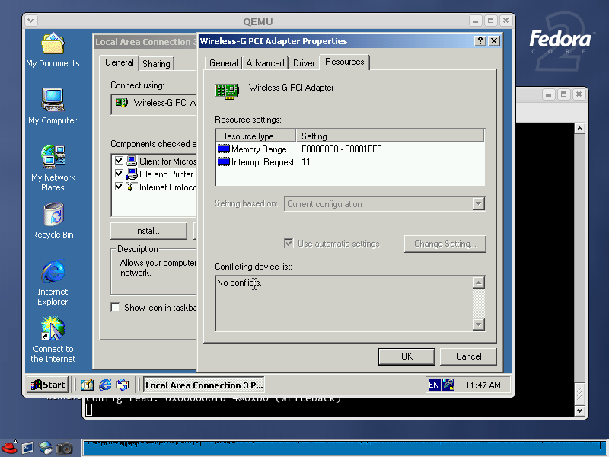Select Connect to the Internet shortcut

[53, 340]
